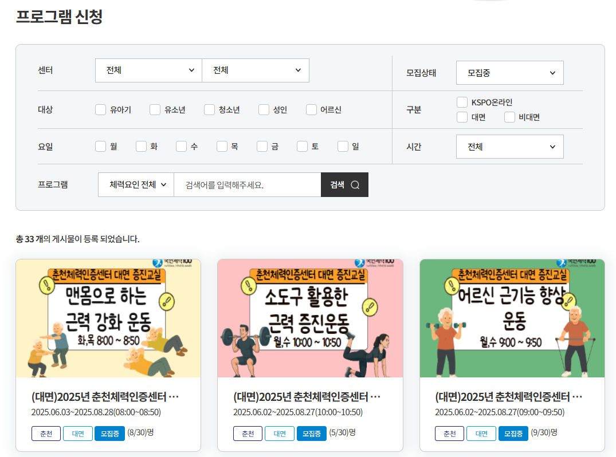Click the (5/30)명 enrollment count
The image size is (616, 457).
[x=343, y=432]
